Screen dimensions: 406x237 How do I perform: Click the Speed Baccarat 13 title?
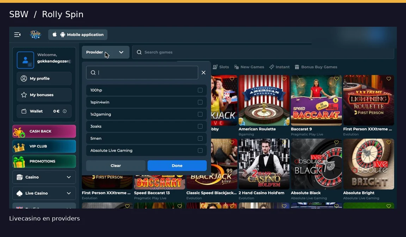[x=152, y=193]
